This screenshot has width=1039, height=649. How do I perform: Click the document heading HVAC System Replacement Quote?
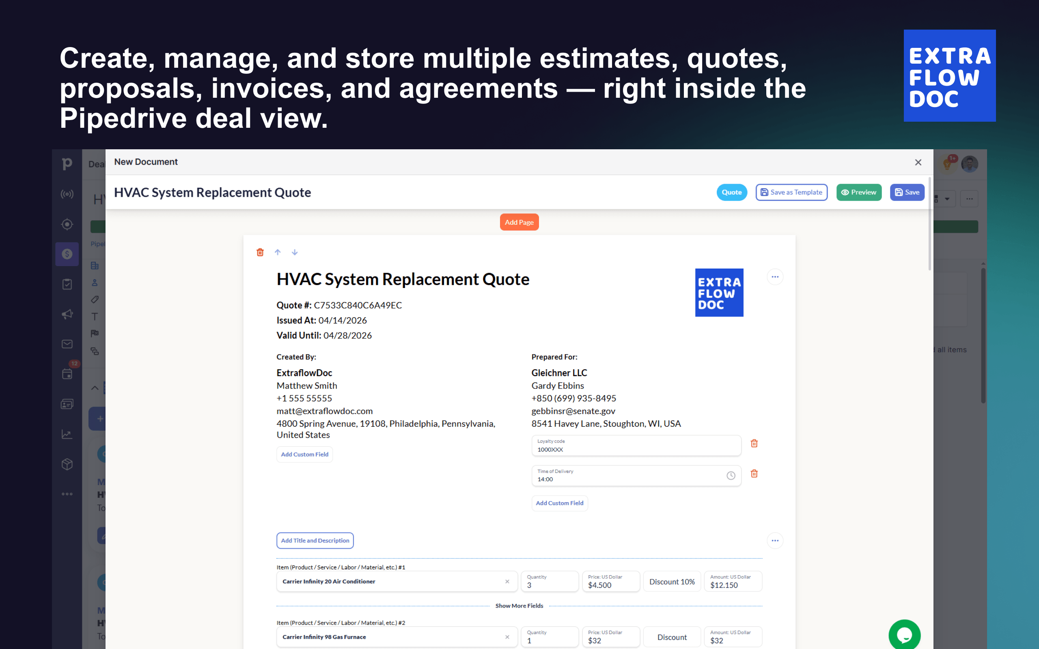click(403, 279)
